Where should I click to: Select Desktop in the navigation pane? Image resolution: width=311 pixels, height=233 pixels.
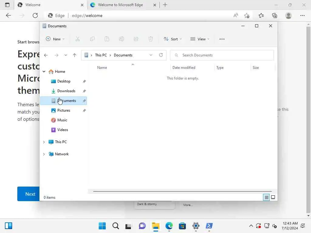click(64, 81)
